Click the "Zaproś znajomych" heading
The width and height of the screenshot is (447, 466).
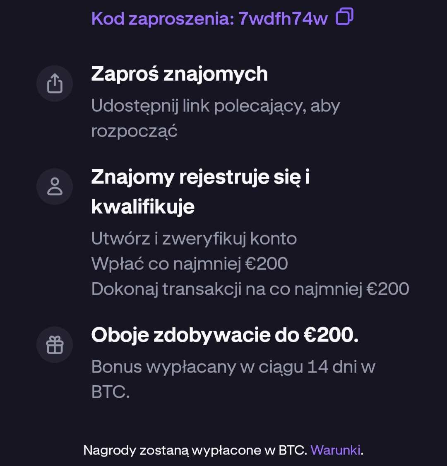[179, 74]
